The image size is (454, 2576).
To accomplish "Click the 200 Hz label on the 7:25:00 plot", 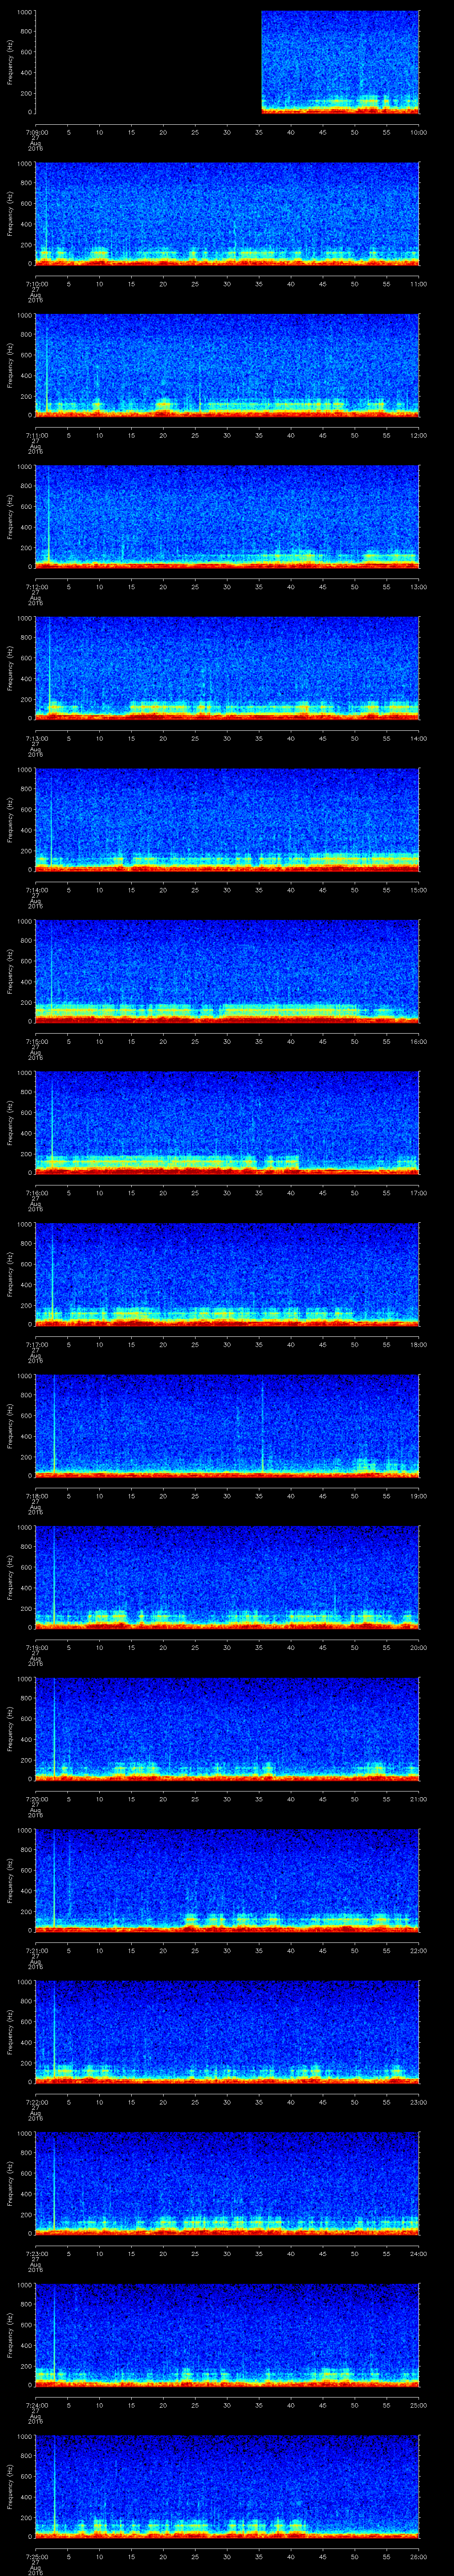I will (24, 2508).
